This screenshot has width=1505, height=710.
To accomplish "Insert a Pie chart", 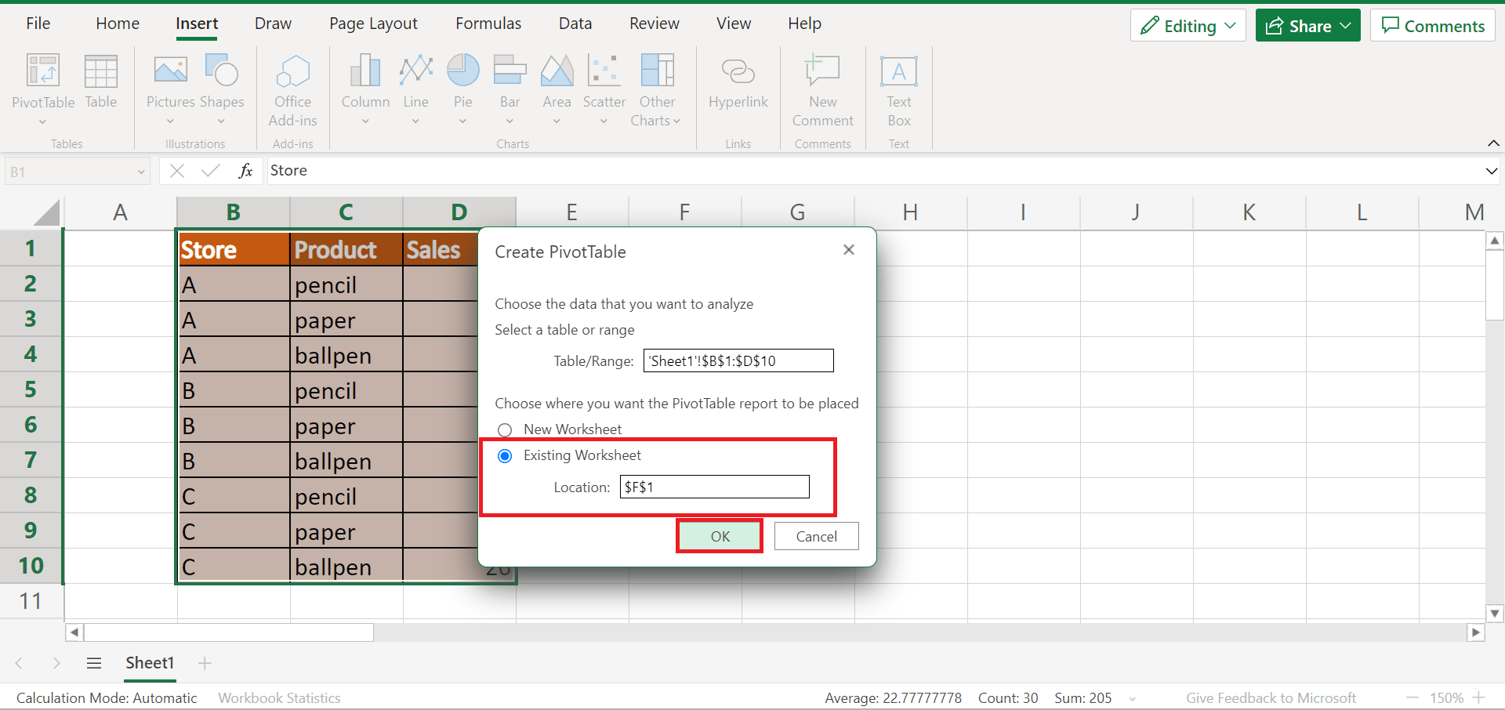I will [x=462, y=86].
